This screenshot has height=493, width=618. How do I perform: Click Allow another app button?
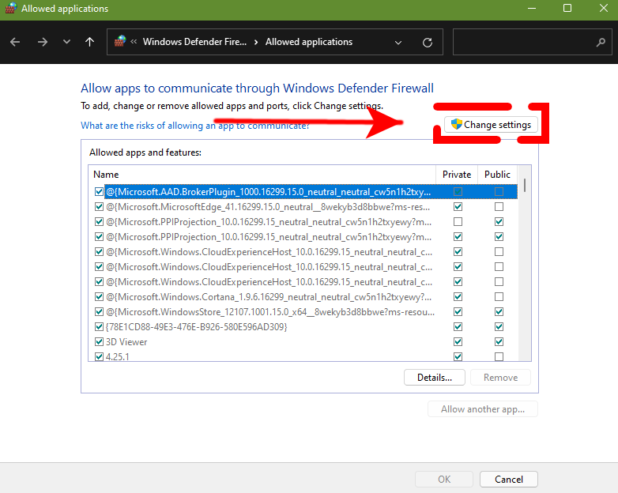coord(483,409)
